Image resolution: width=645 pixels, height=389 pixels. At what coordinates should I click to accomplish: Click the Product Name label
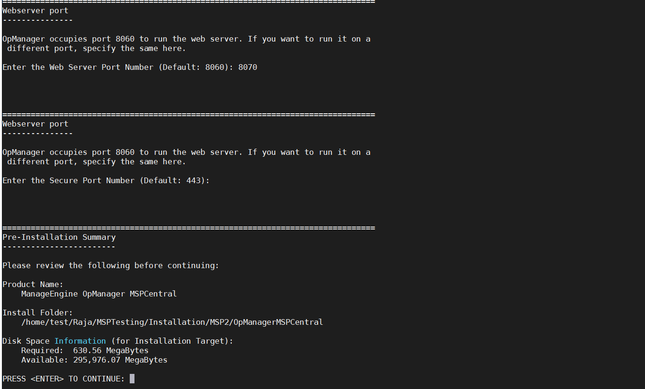click(33, 284)
